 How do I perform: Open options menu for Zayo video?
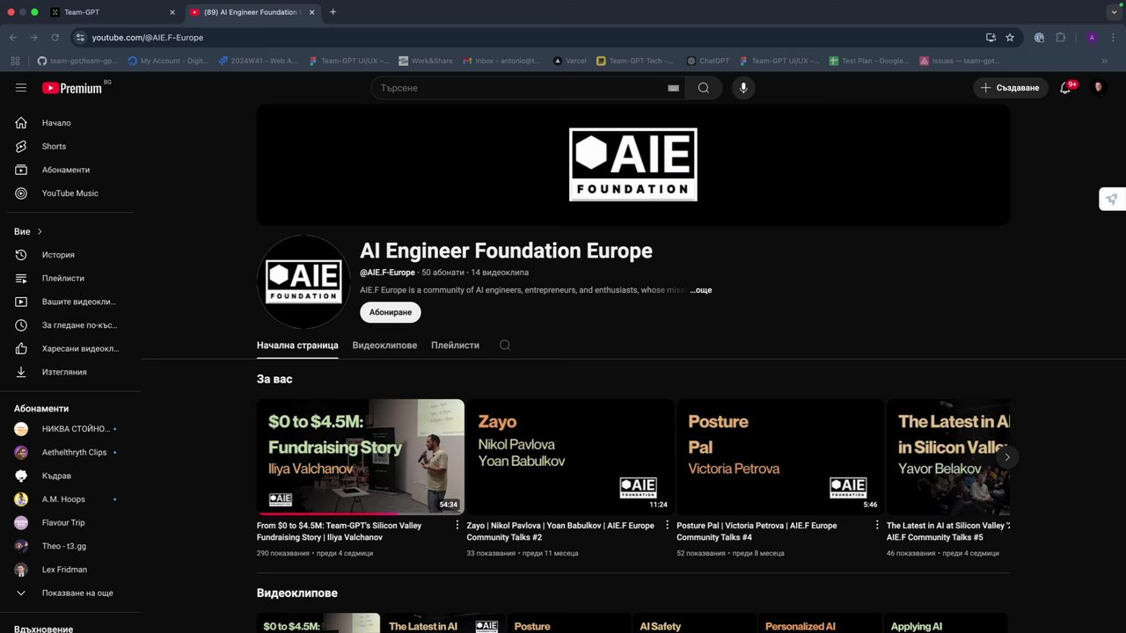(667, 526)
